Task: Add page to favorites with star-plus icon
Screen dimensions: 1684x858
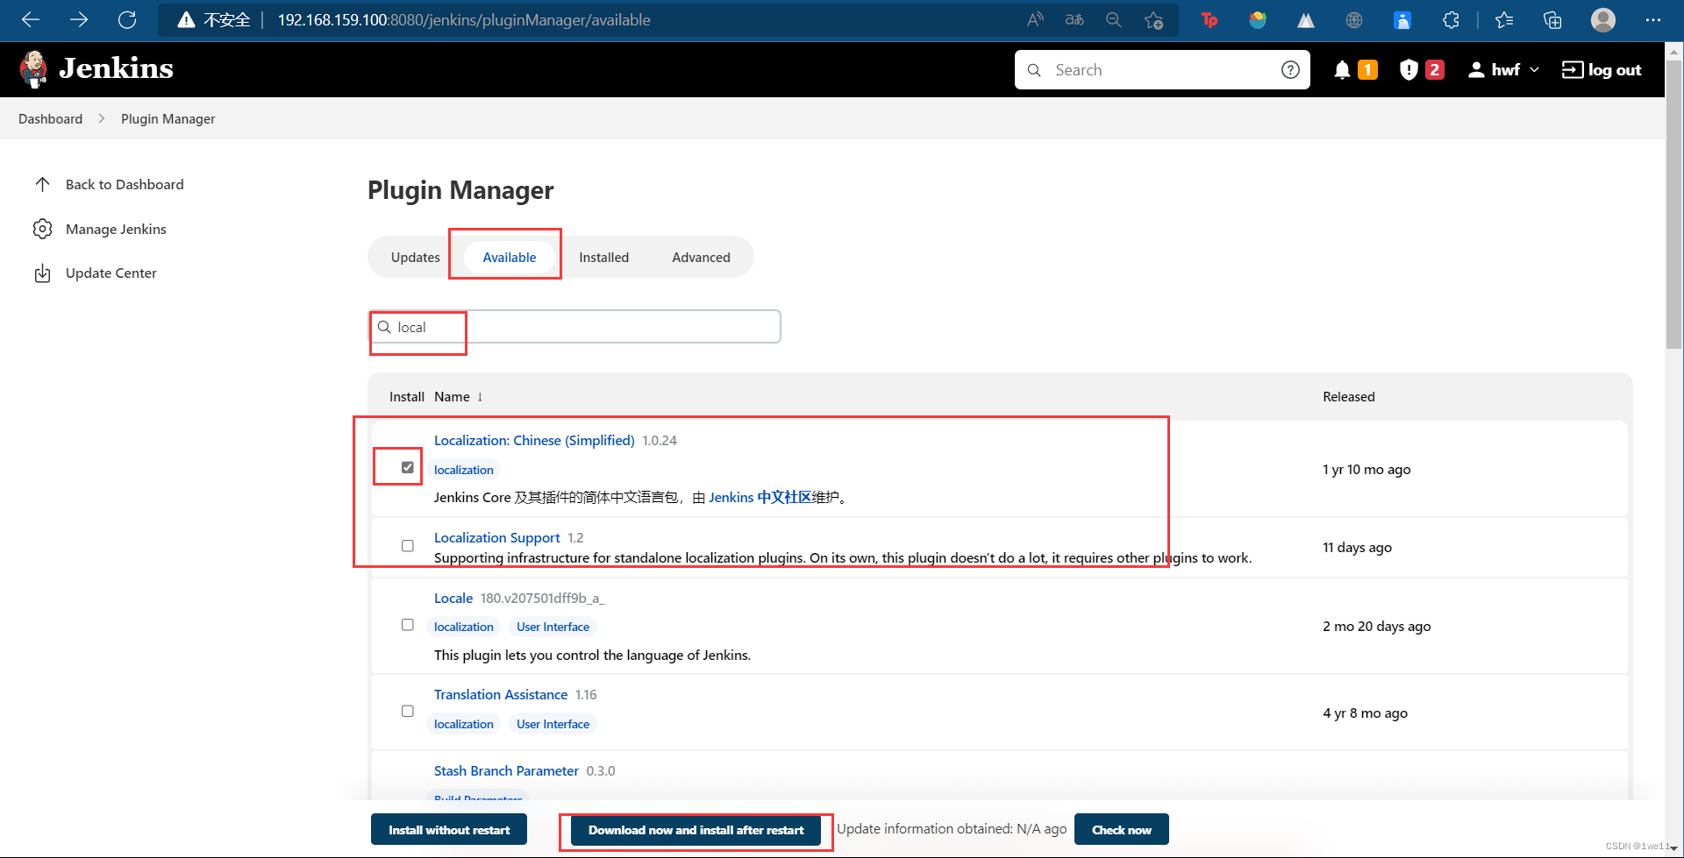Action: [1154, 19]
